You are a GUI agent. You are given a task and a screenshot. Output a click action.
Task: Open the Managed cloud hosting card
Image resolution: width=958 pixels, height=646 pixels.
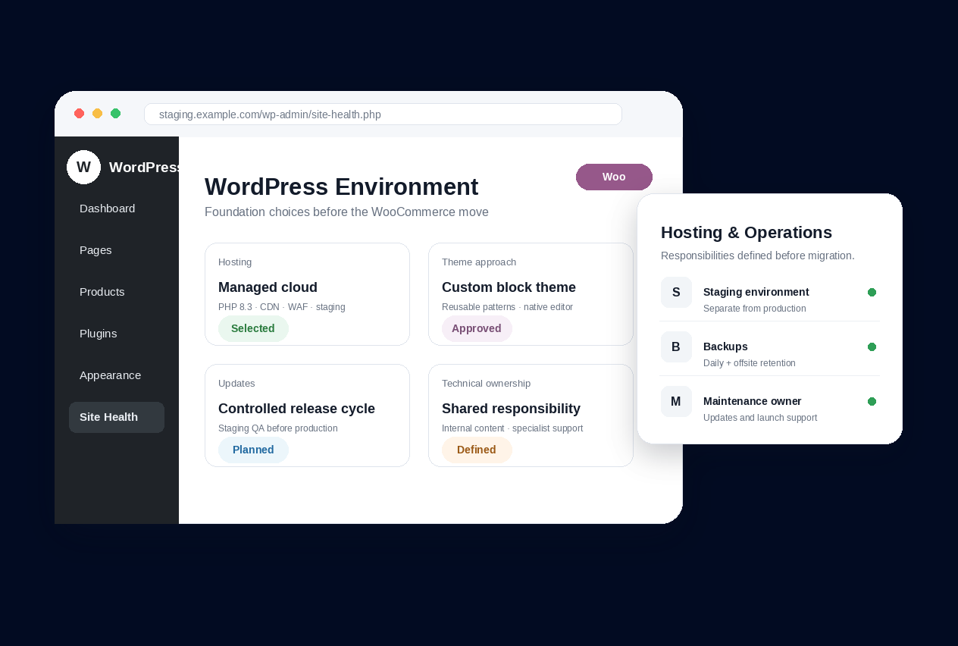tap(307, 294)
